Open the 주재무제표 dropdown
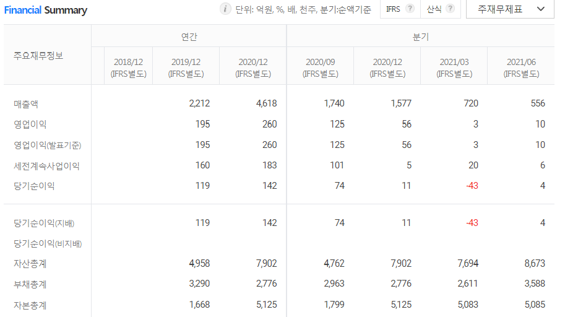The width and height of the screenshot is (565, 317). [510, 9]
